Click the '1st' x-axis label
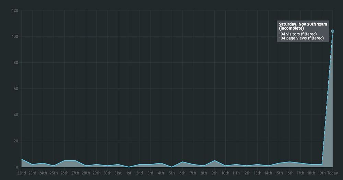343x180 pixels. pos(129,173)
